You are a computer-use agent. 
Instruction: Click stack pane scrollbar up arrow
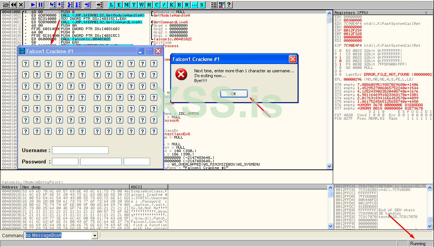click(429, 188)
